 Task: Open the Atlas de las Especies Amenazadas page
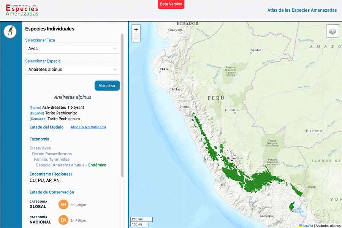(302, 10)
